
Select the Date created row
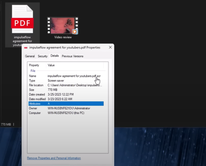point(66,95)
